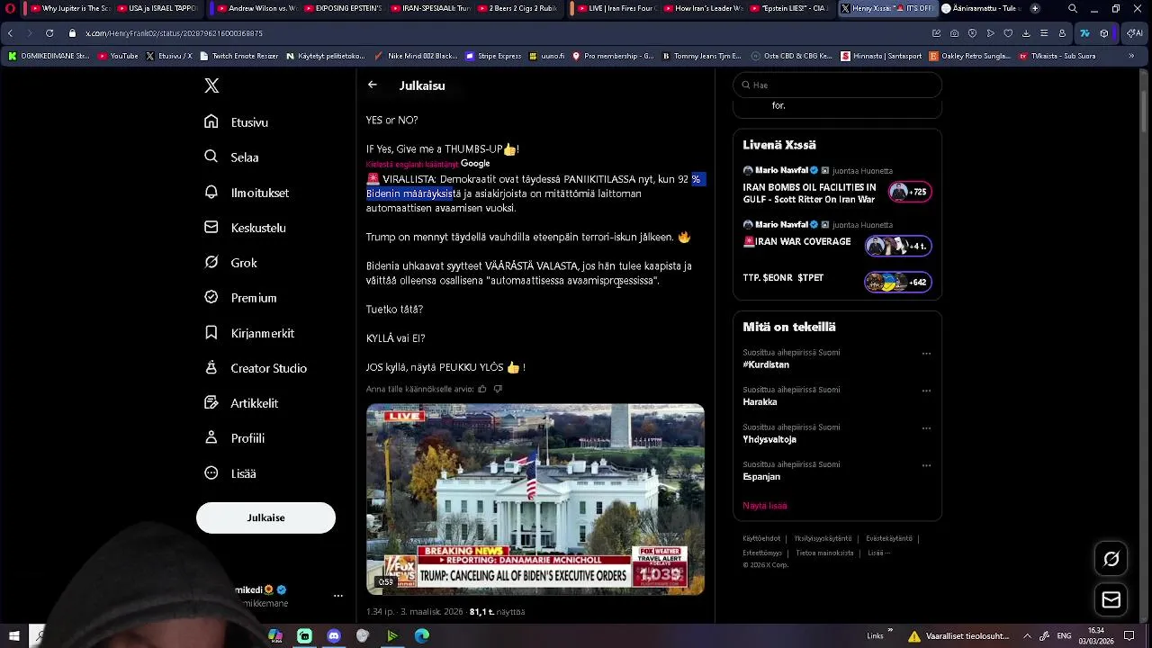This screenshot has height=648, width=1152.
Task: Click the Hae search field
Action: pyautogui.click(x=837, y=85)
